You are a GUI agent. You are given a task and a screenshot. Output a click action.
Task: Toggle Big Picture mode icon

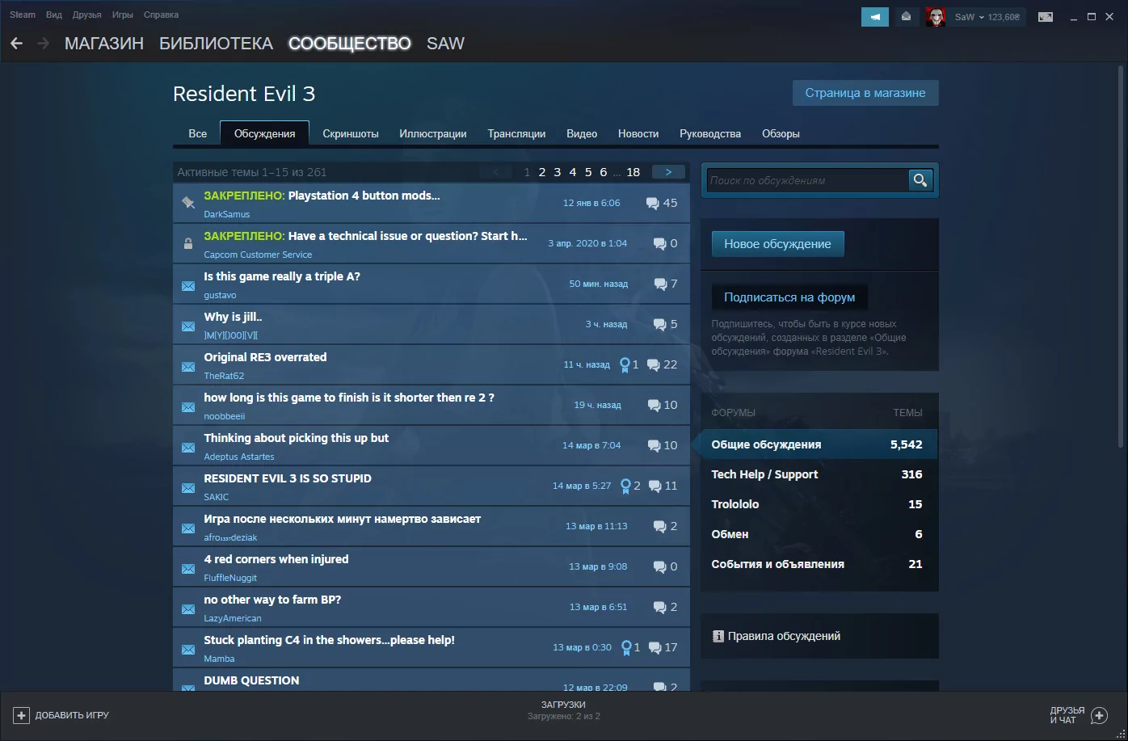(1046, 17)
